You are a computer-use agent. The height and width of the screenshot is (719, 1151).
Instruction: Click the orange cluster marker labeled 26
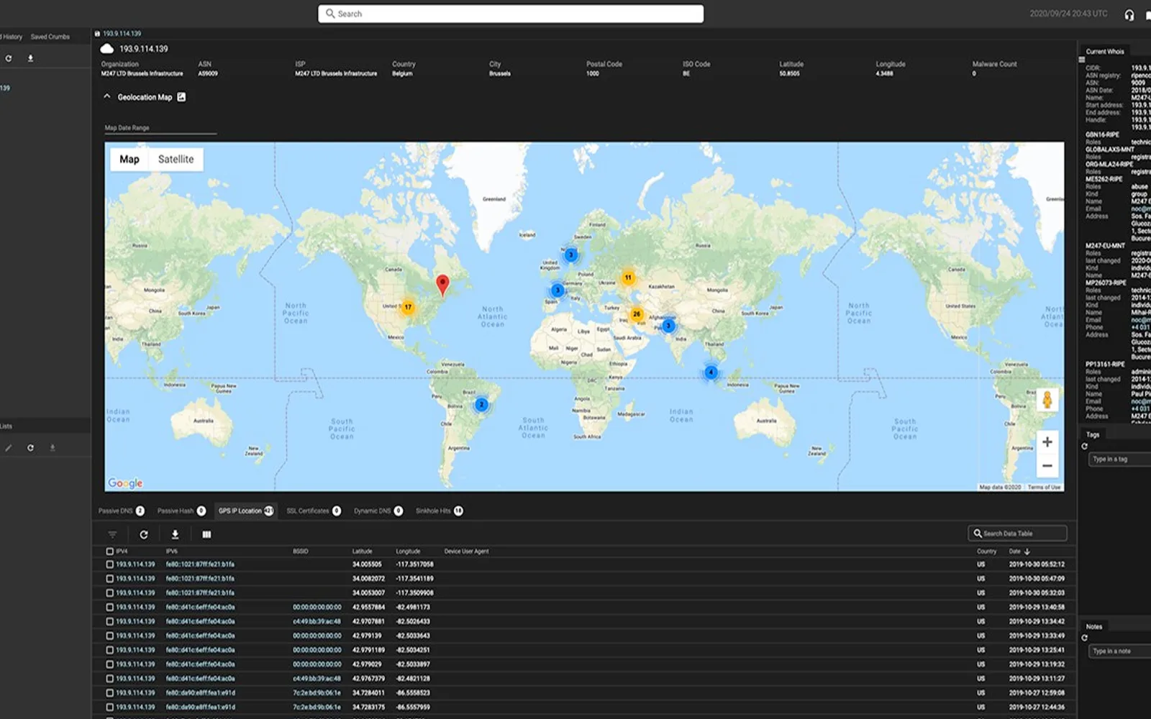pos(636,314)
